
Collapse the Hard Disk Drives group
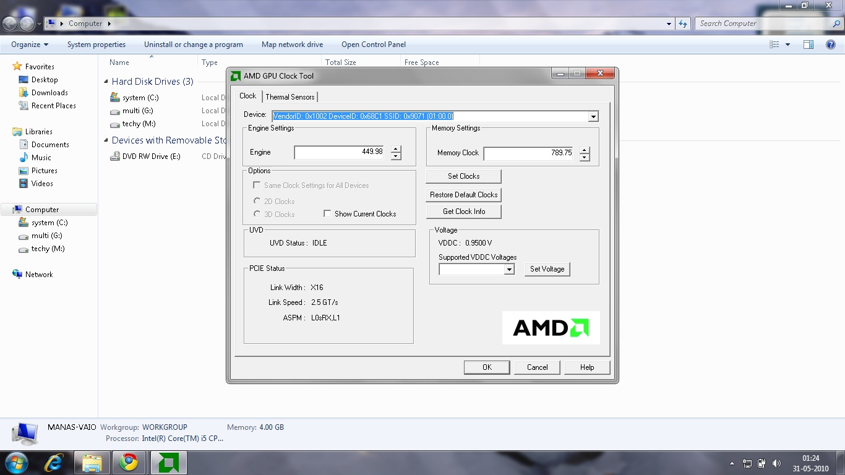[106, 82]
